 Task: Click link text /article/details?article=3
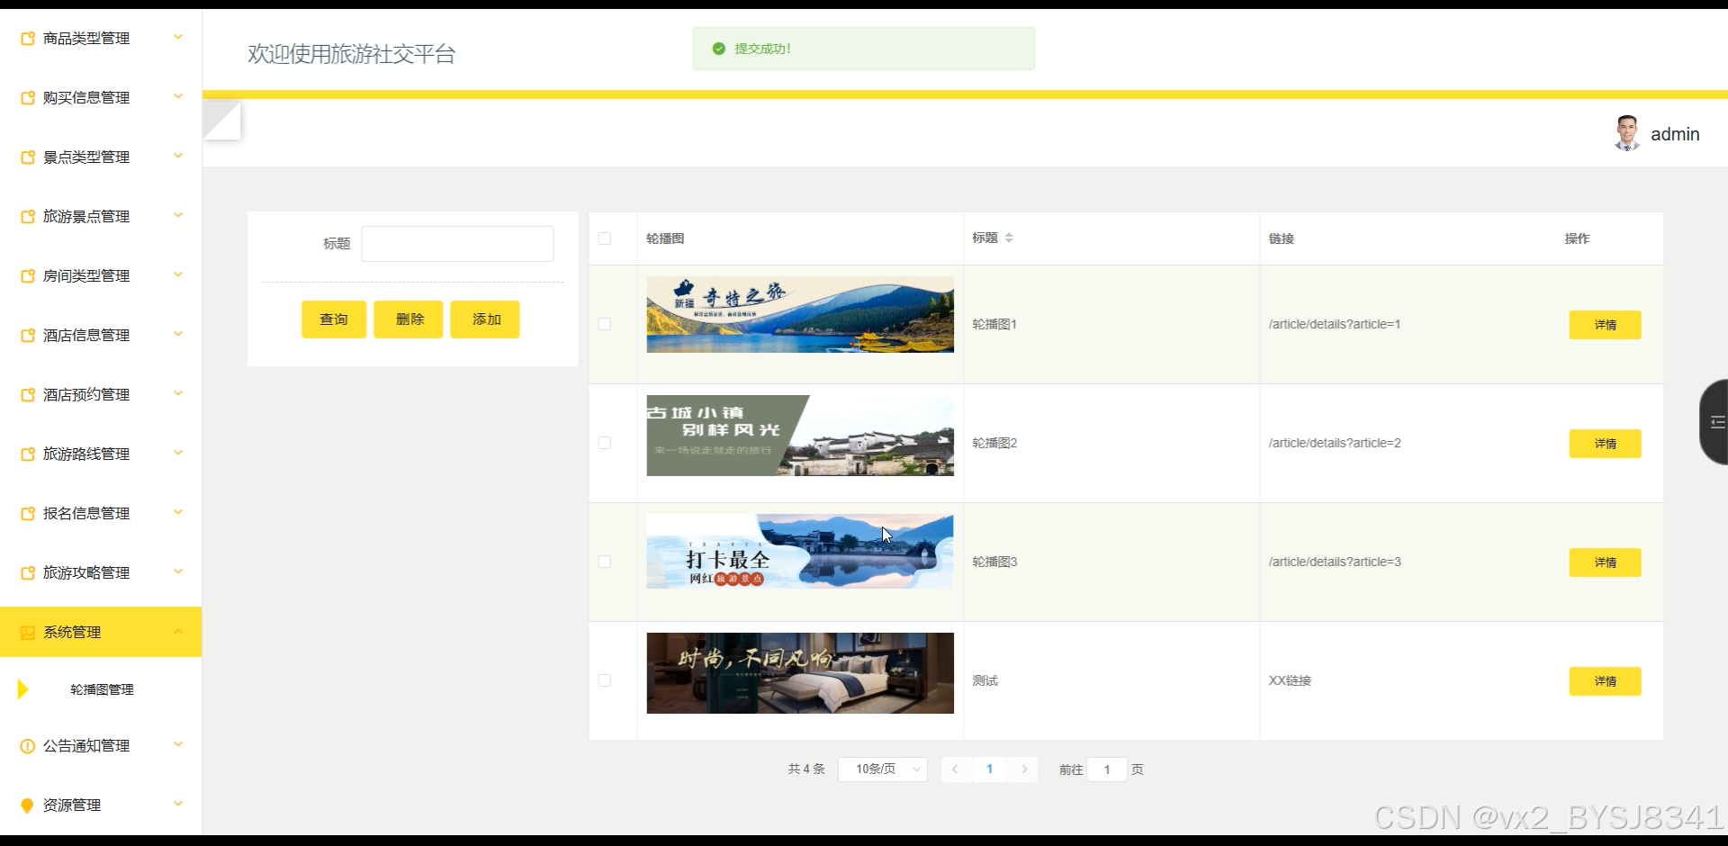(1335, 562)
